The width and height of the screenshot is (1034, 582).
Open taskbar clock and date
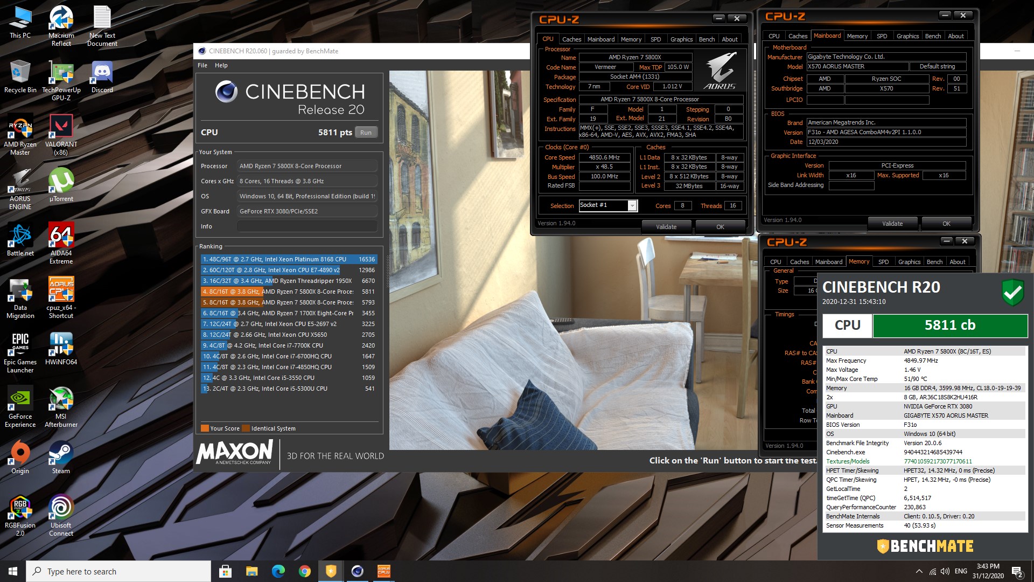pyautogui.click(x=988, y=571)
